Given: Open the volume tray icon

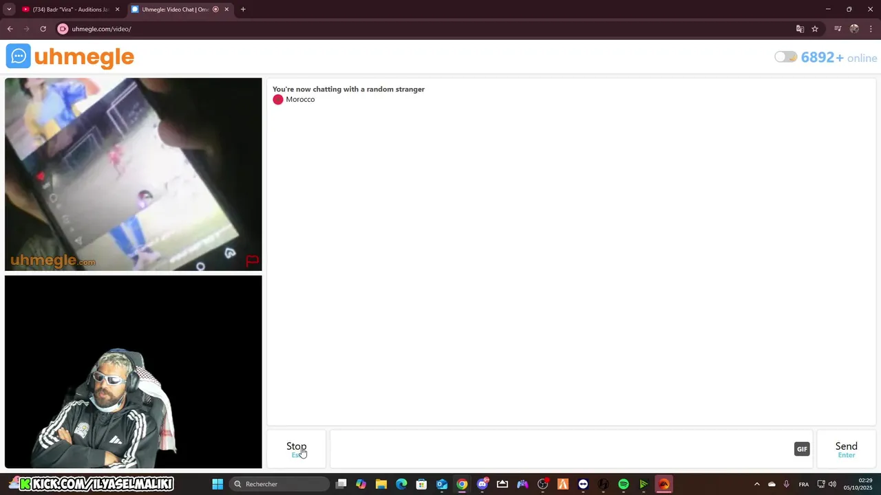Looking at the screenshot, I should click(832, 484).
